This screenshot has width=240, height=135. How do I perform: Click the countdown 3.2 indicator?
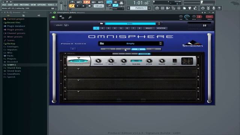click(87, 2)
